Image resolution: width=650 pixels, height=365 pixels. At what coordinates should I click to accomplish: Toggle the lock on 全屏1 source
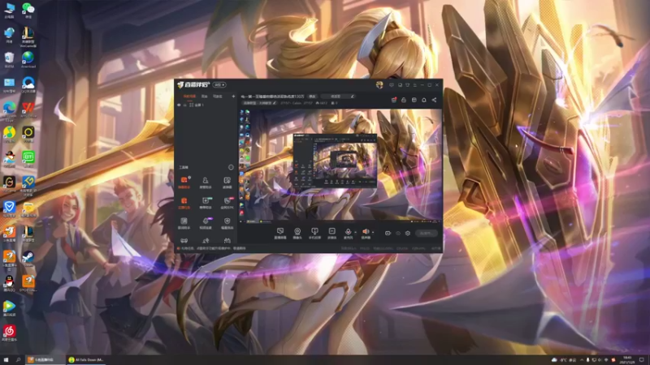[x=185, y=105]
